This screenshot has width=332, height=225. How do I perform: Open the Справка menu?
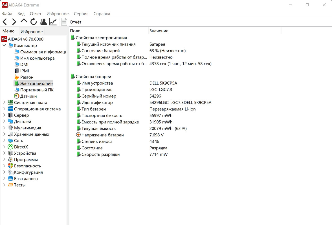click(x=102, y=14)
